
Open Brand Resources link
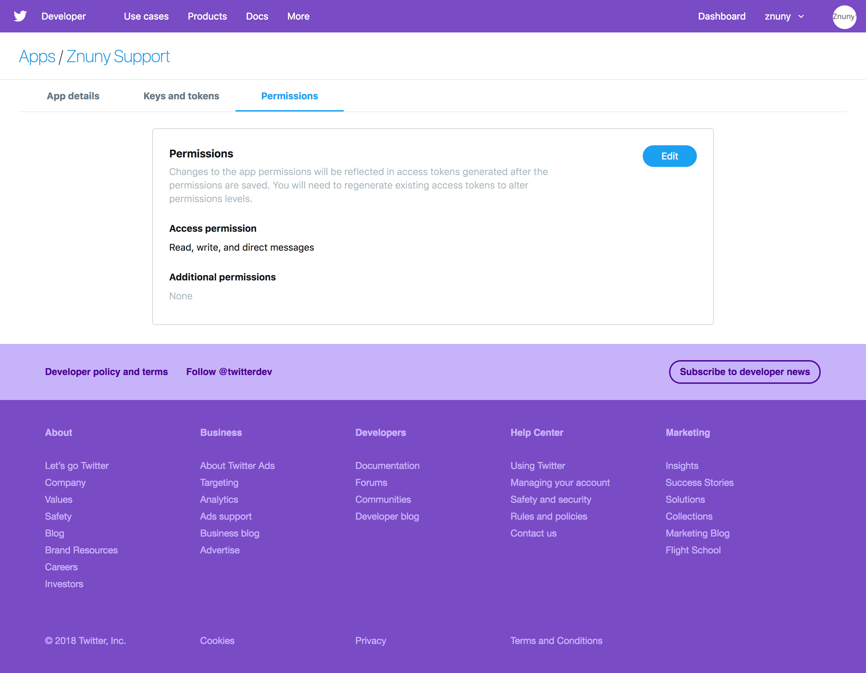click(81, 550)
